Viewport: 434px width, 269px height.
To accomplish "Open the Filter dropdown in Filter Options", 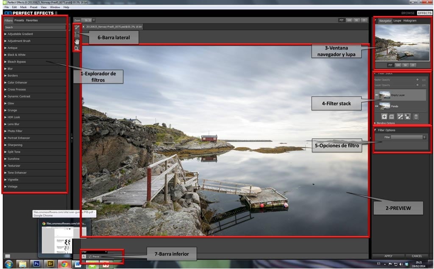I will tap(408, 137).
